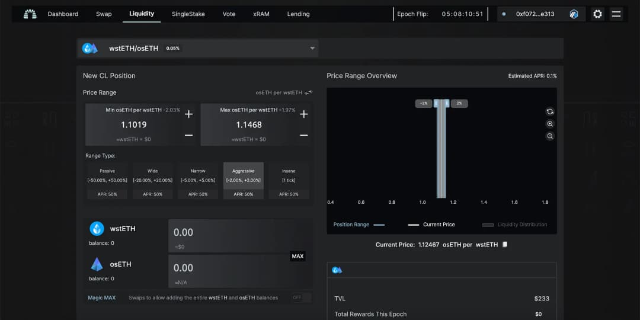
Task: Swap the osETH per wstETH price direction
Action: coord(308,92)
